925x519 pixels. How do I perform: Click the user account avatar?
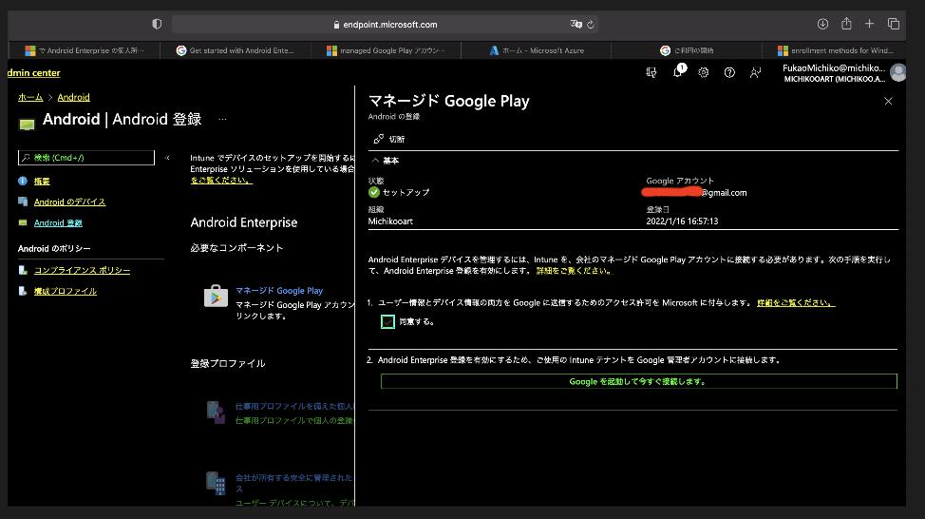(897, 72)
